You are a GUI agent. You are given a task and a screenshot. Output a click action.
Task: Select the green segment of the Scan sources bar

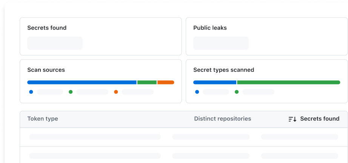click(x=147, y=82)
